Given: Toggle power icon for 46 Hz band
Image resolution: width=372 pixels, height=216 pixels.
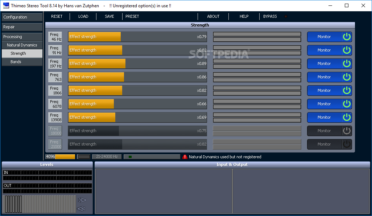Looking at the screenshot, I should [347, 37].
